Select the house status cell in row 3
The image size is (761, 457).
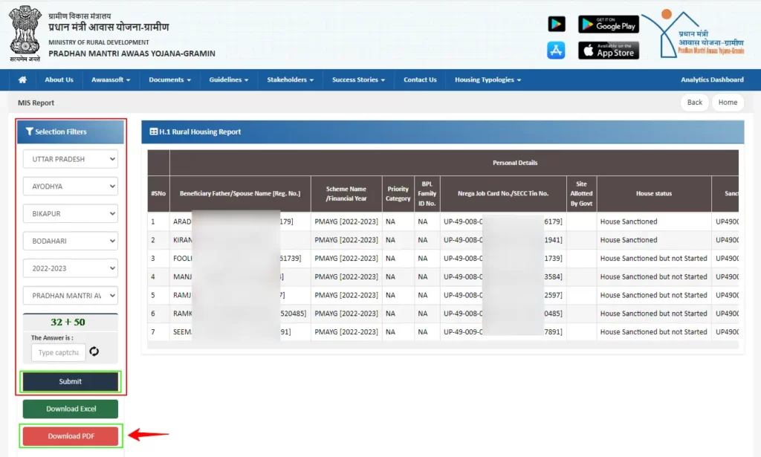tap(653, 259)
